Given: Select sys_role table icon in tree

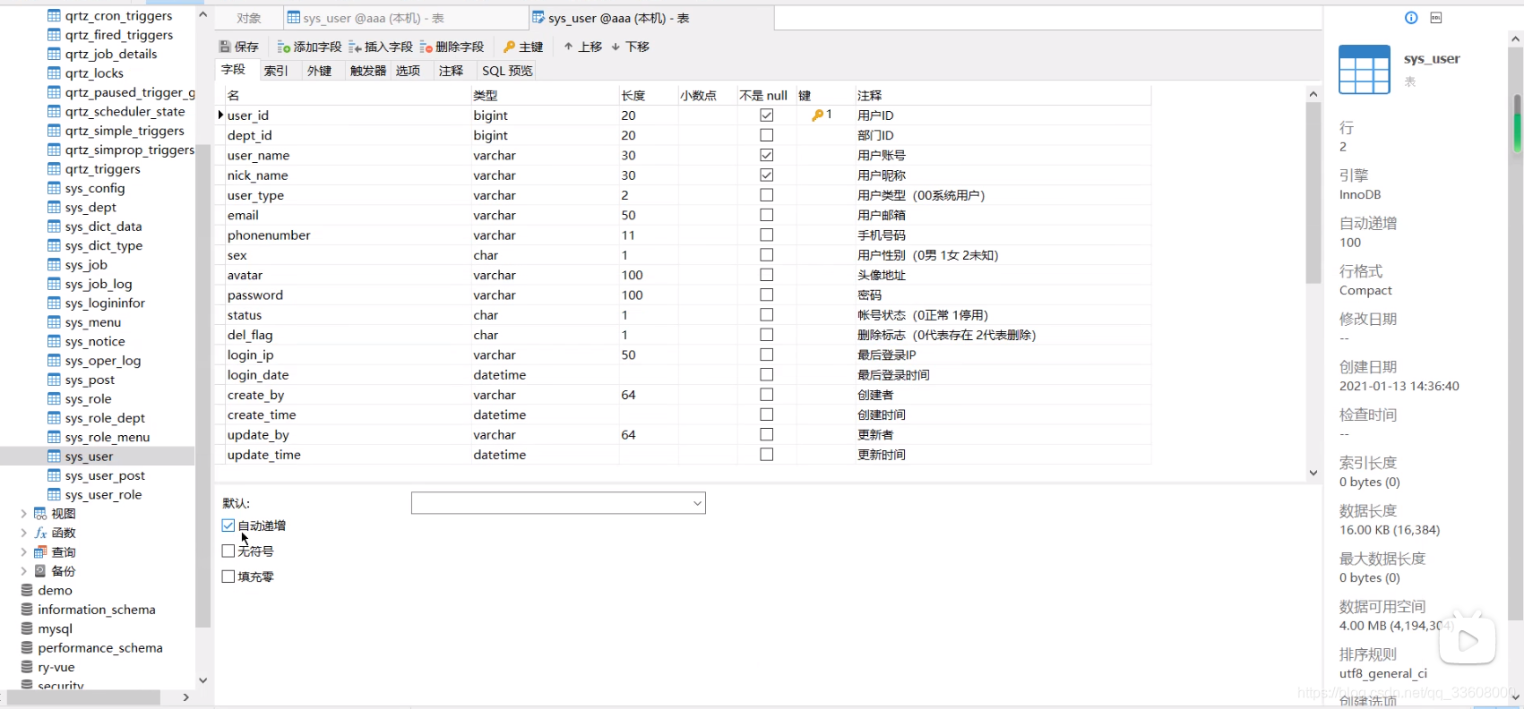Looking at the screenshot, I should click(54, 399).
